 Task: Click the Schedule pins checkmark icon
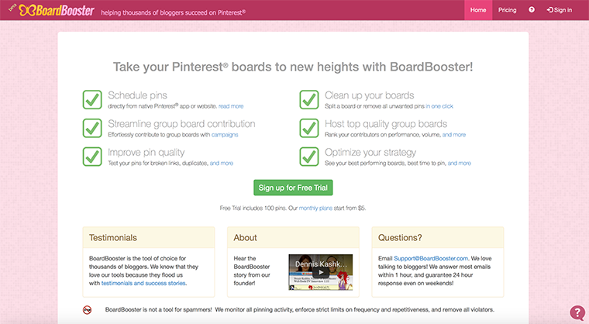[92, 100]
